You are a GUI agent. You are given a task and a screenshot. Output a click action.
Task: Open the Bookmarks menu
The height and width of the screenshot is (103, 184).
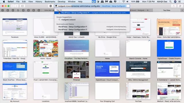pos(50,1)
